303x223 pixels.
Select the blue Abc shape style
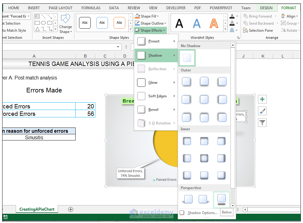click(102, 23)
